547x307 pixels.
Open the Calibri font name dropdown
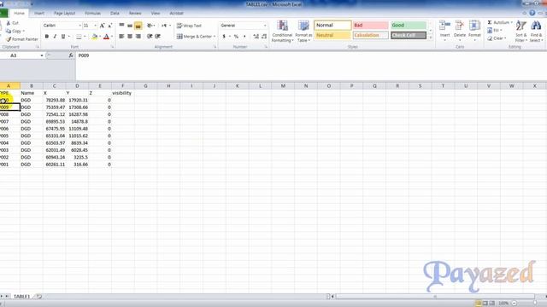coord(79,26)
